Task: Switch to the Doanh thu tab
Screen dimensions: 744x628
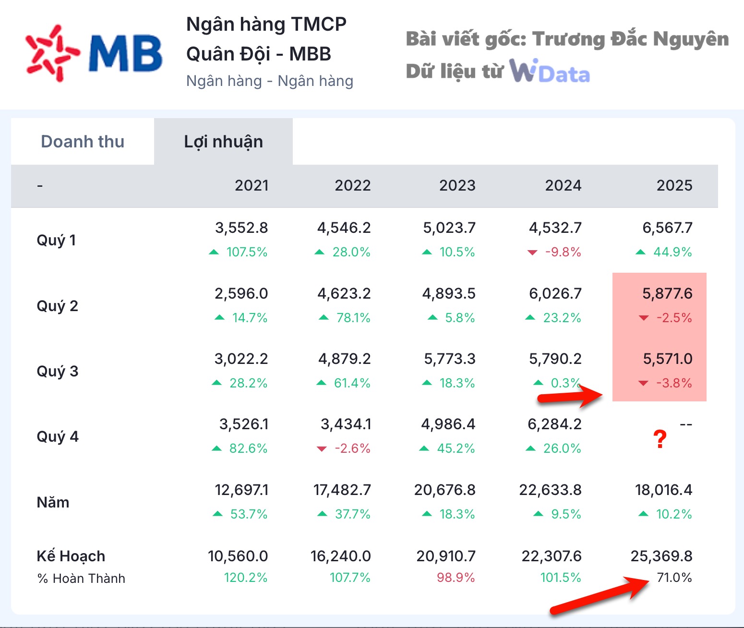Action: [x=83, y=142]
